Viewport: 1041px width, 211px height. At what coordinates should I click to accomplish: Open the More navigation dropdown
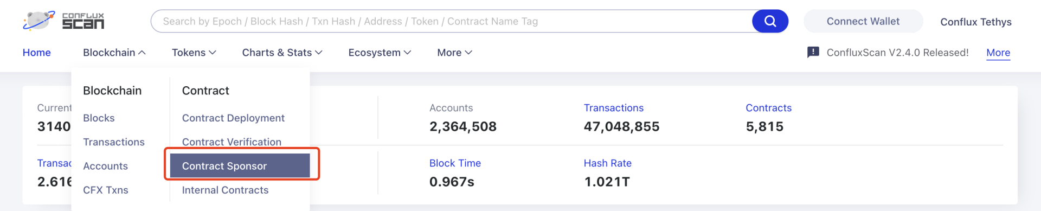[x=454, y=53]
